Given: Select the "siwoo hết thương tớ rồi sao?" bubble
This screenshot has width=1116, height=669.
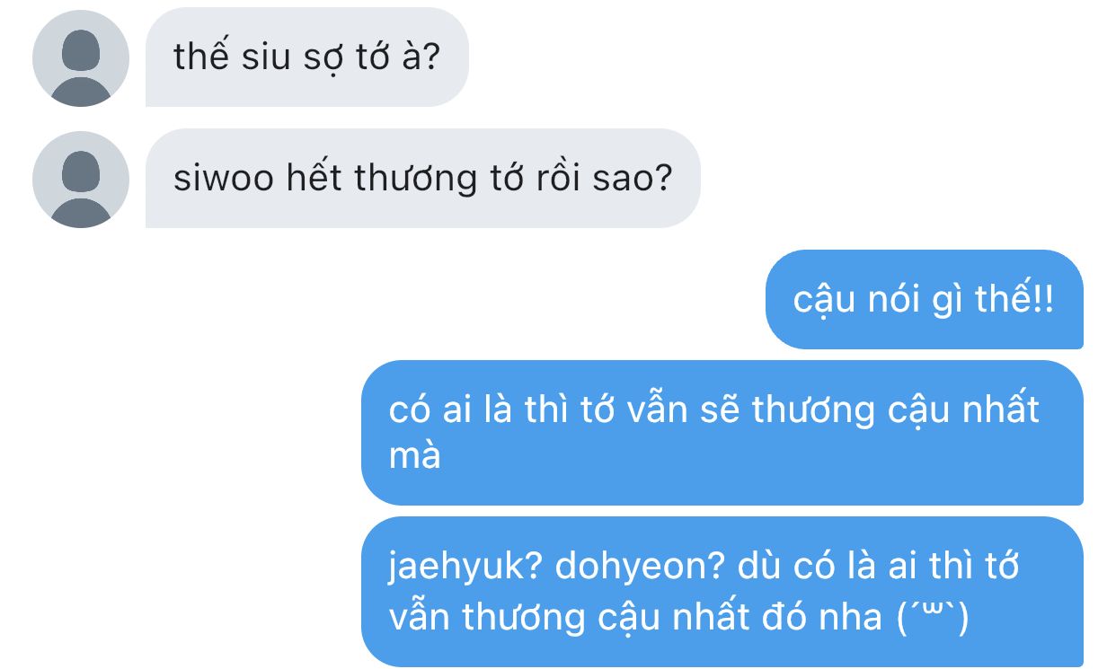Looking at the screenshot, I should 422,178.
